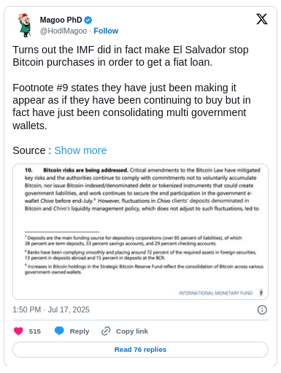Open the embedded IMF document image

click(x=140, y=231)
